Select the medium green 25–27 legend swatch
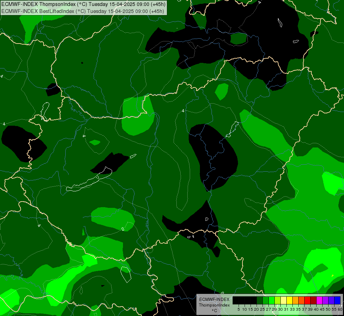 (266, 300)
